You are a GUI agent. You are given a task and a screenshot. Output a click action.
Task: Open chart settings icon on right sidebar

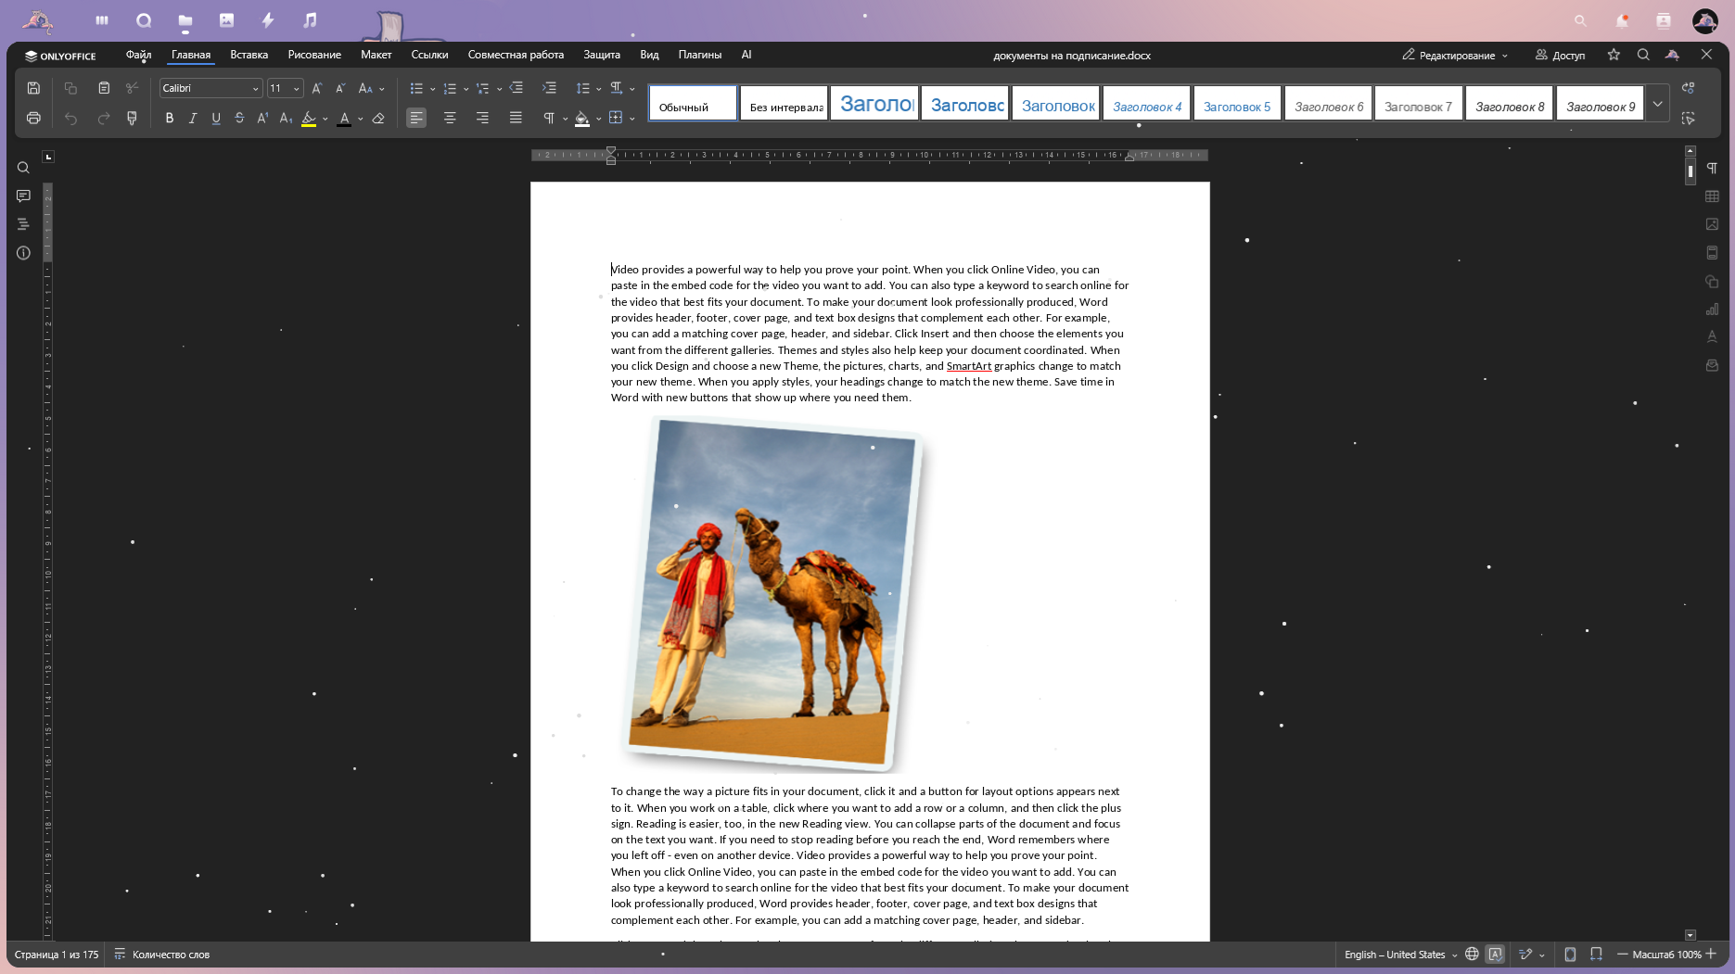tap(1713, 309)
